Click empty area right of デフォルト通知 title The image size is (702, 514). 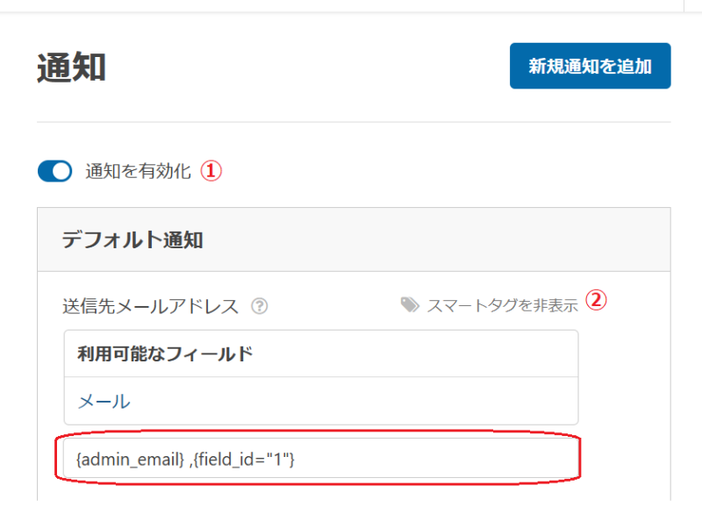coord(436,239)
